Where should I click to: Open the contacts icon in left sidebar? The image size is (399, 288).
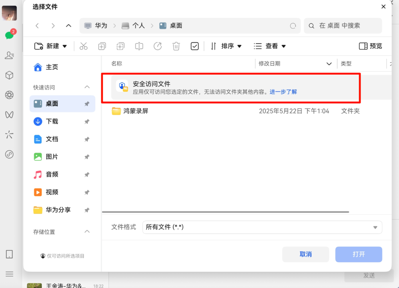(x=10, y=56)
